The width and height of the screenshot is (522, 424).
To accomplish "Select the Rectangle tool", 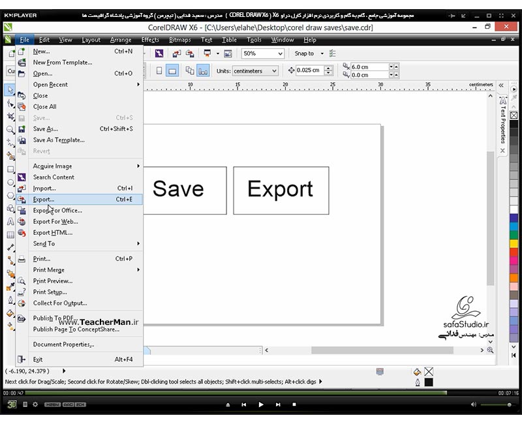I will 10,169.
